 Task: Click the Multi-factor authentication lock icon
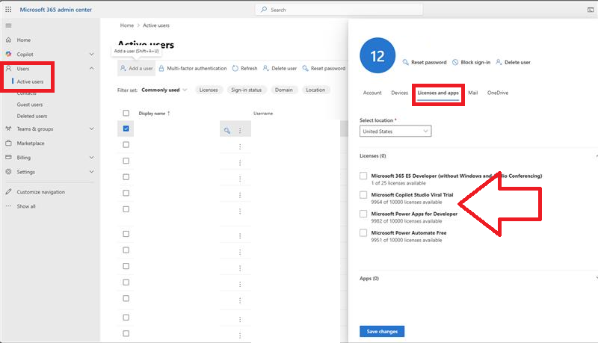161,68
